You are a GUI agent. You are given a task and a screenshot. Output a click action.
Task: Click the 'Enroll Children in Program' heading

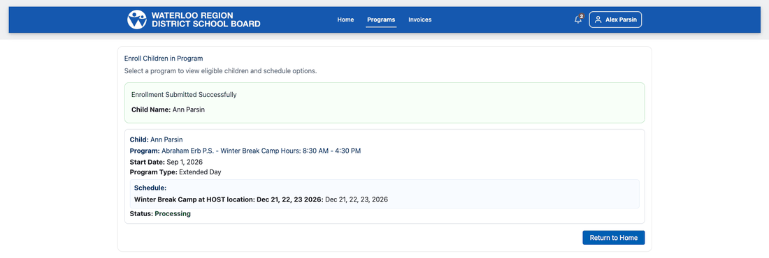point(164,59)
